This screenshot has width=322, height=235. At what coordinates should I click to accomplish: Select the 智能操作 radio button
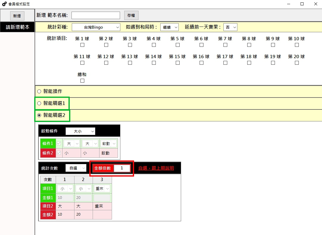click(x=39, y=92)
